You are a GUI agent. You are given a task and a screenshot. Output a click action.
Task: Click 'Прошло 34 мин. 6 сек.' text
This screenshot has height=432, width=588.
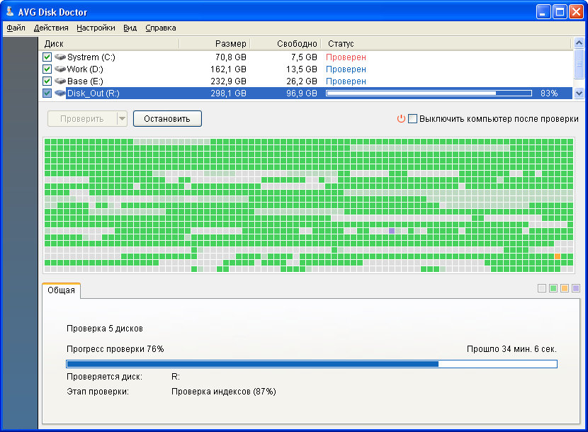point(512,349)
